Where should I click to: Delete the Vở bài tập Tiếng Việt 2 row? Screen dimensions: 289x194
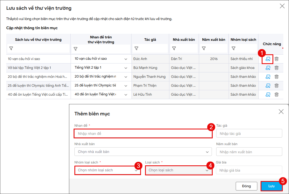pos(277,68)
